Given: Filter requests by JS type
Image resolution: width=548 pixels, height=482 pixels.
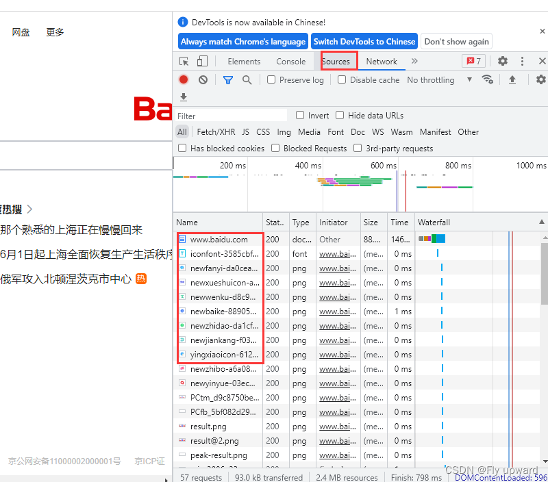Looking at the screenshot, I should [246, 132].
